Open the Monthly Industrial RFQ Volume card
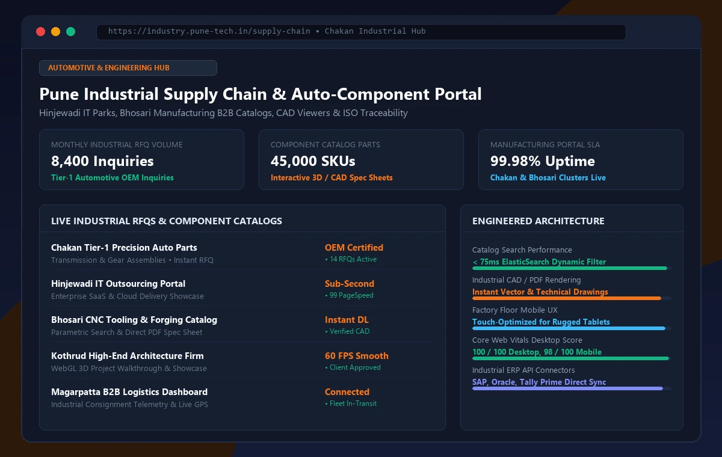 click(x=141, y=159)
